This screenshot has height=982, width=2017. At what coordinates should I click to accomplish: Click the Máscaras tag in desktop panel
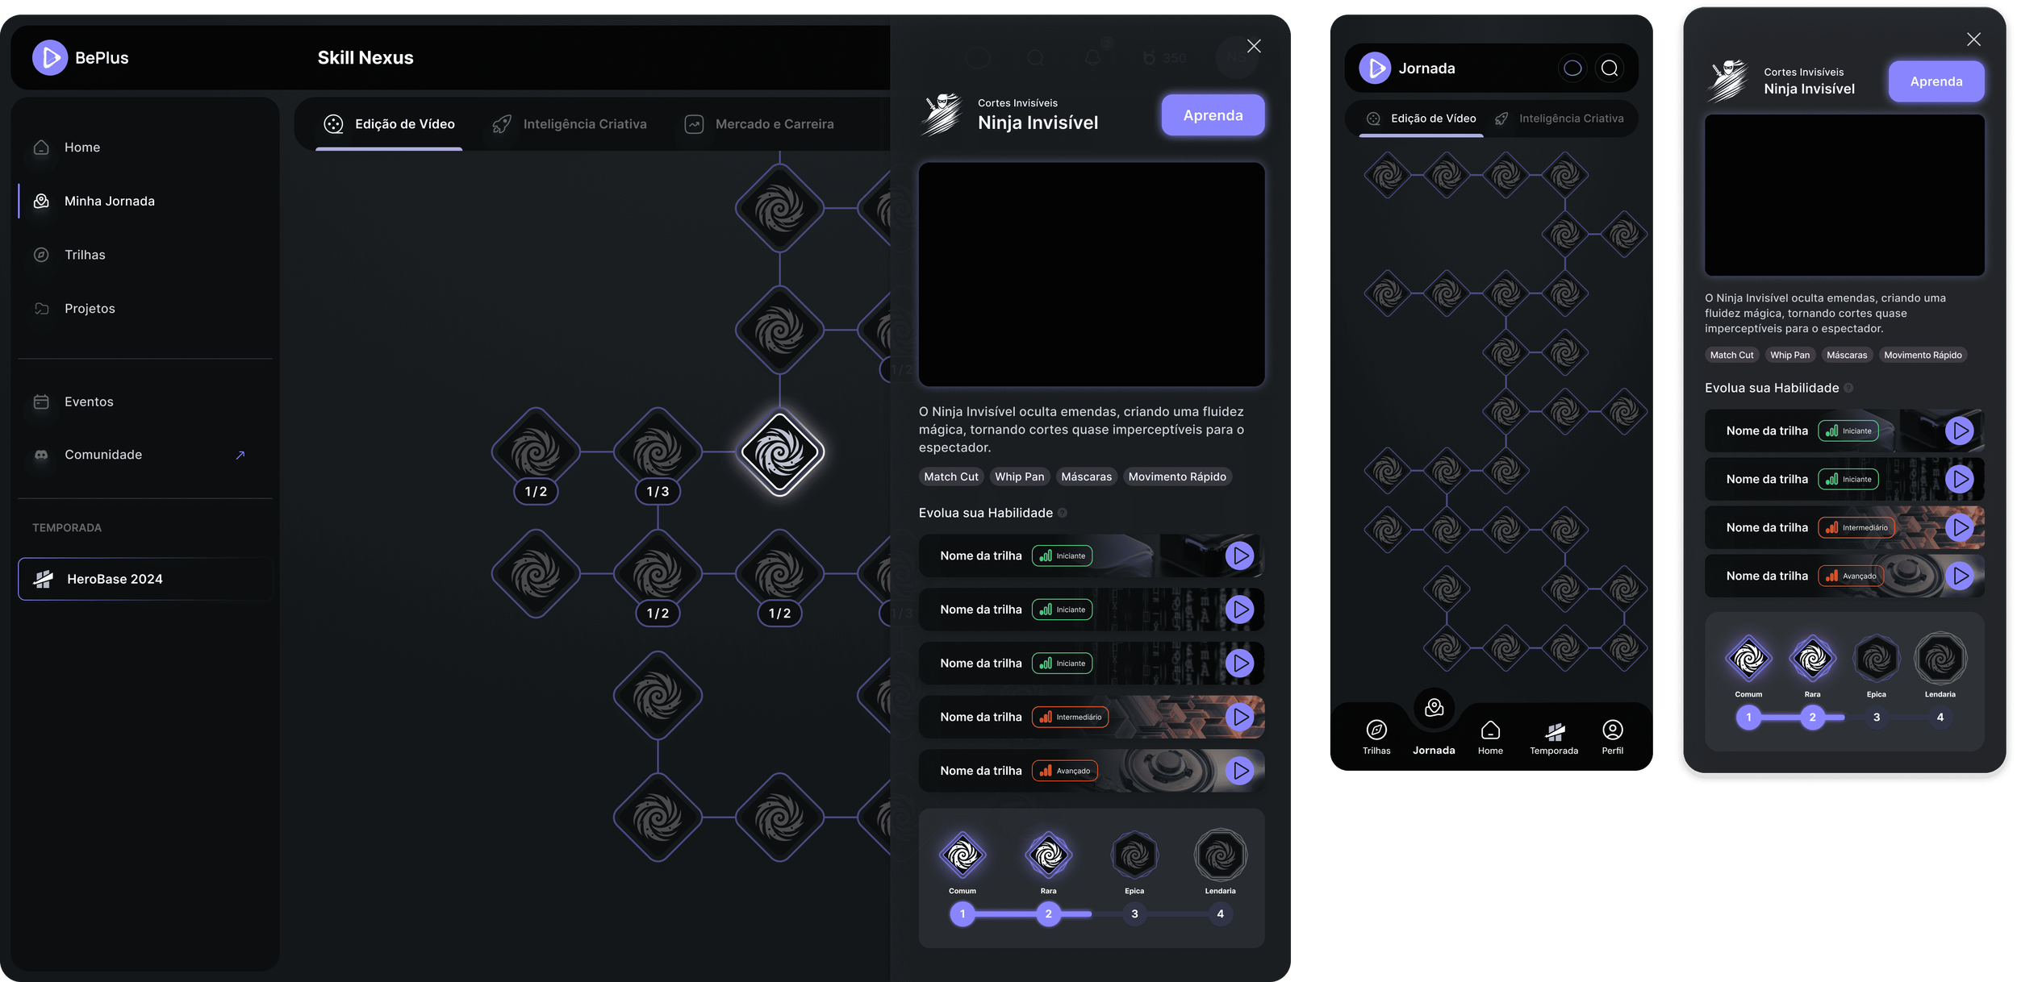(1086, 476)
